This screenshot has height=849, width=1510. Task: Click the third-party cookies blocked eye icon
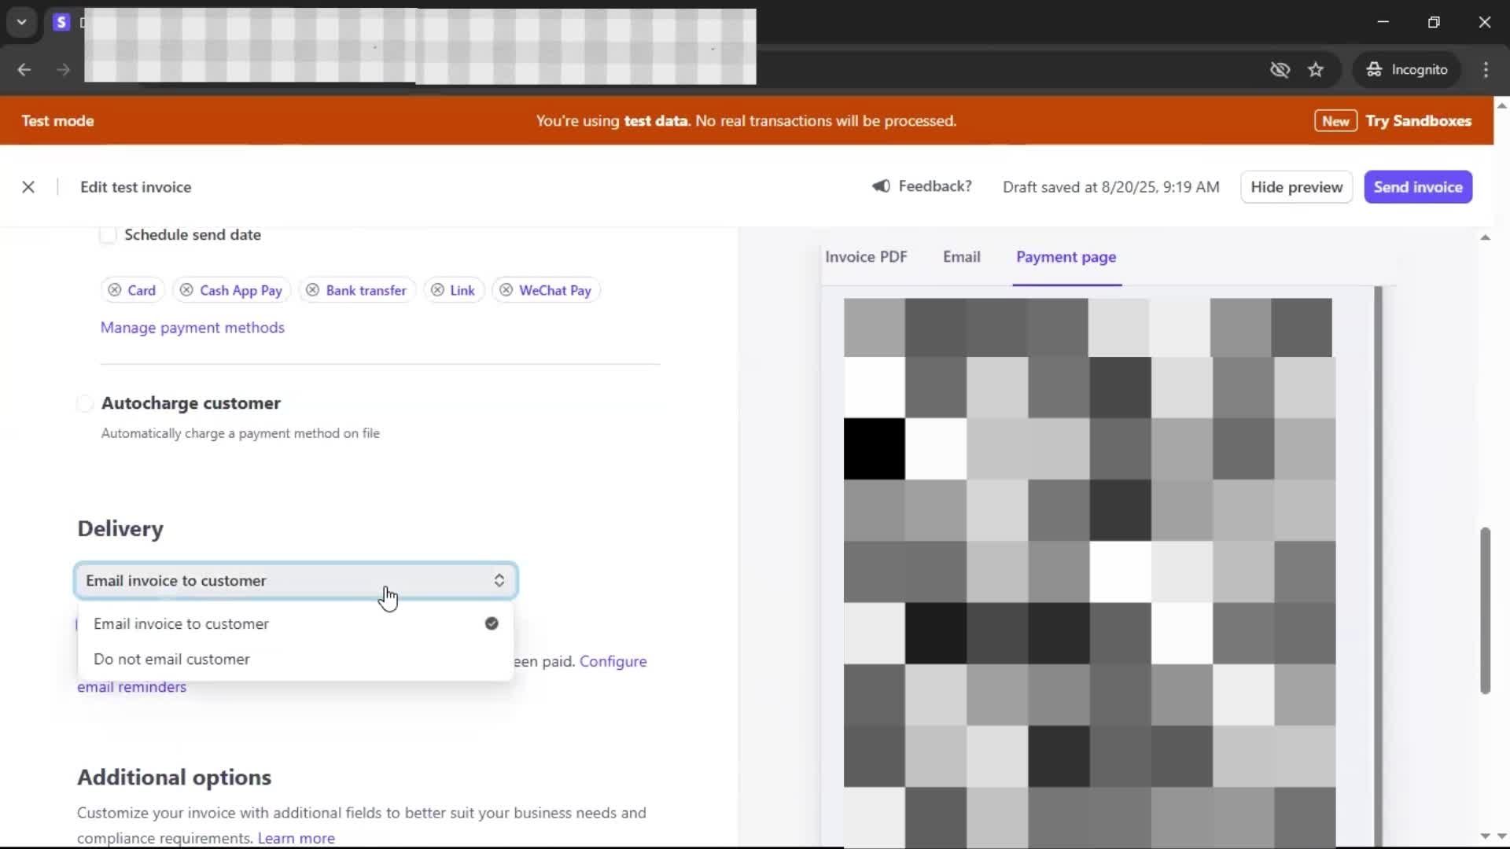[x=1280, y=70]
